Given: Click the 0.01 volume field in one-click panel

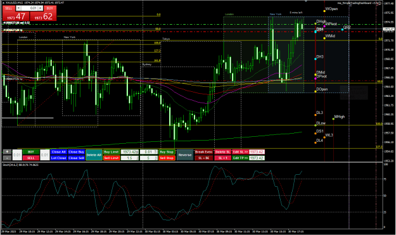Looking at the screenshot, I should (x=30, y=8).
